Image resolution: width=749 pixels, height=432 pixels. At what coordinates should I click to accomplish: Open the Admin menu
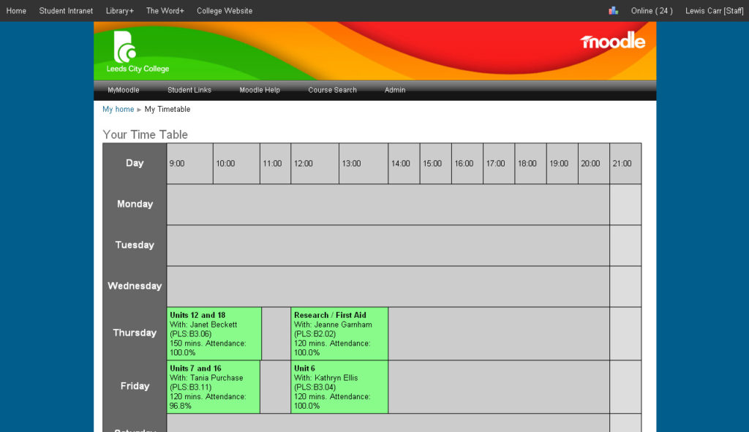tap(395, 90)
